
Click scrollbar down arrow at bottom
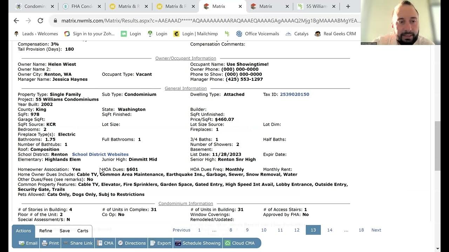coord(437,249)
